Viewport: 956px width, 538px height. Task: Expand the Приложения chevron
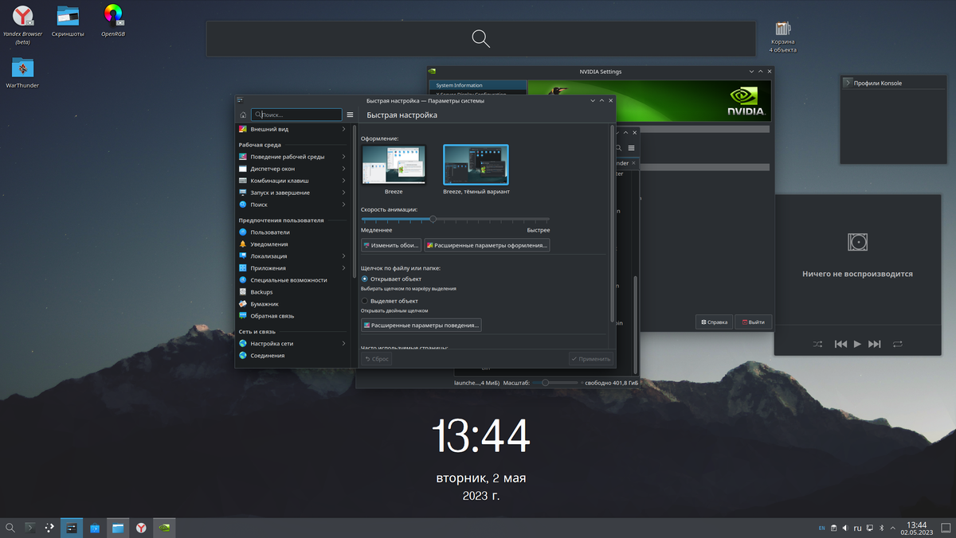point(344,268)
